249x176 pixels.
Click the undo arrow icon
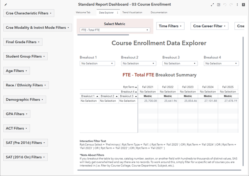tap(225, 5)
